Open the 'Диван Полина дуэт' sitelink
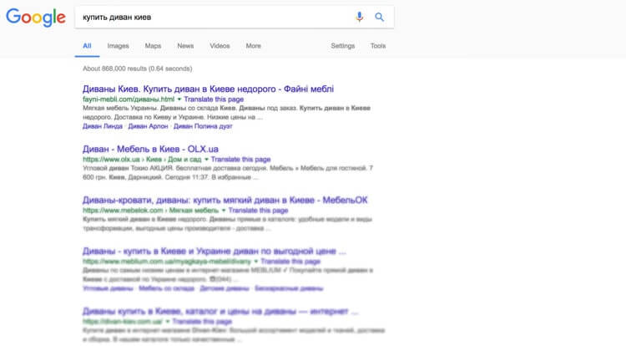The width and height of the screenshot is (626, 346). [x=203, y=126]
